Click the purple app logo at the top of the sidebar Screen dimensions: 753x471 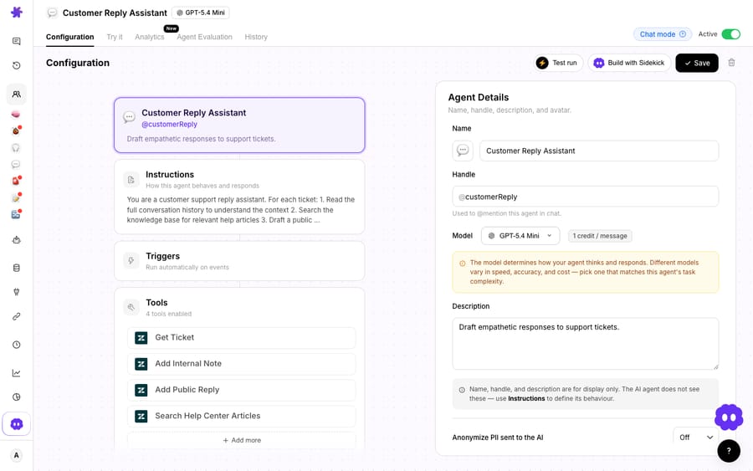click(17, 12)
